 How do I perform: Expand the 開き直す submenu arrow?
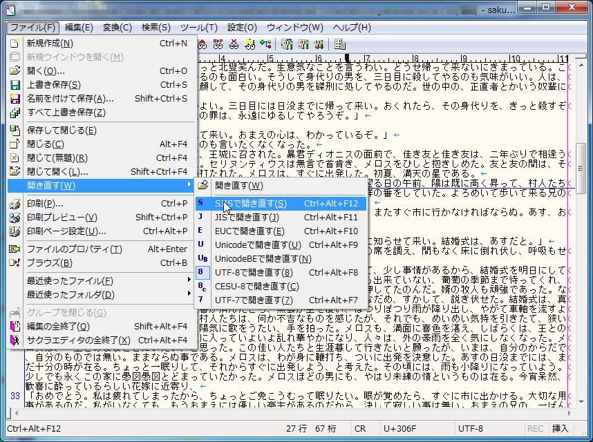[x=190, y=186]
